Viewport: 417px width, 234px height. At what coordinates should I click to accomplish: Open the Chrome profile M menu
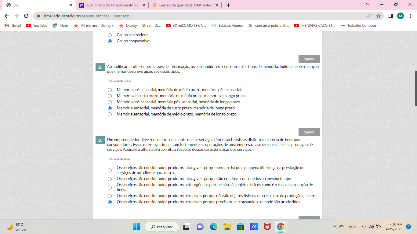(x=400, y=16)
